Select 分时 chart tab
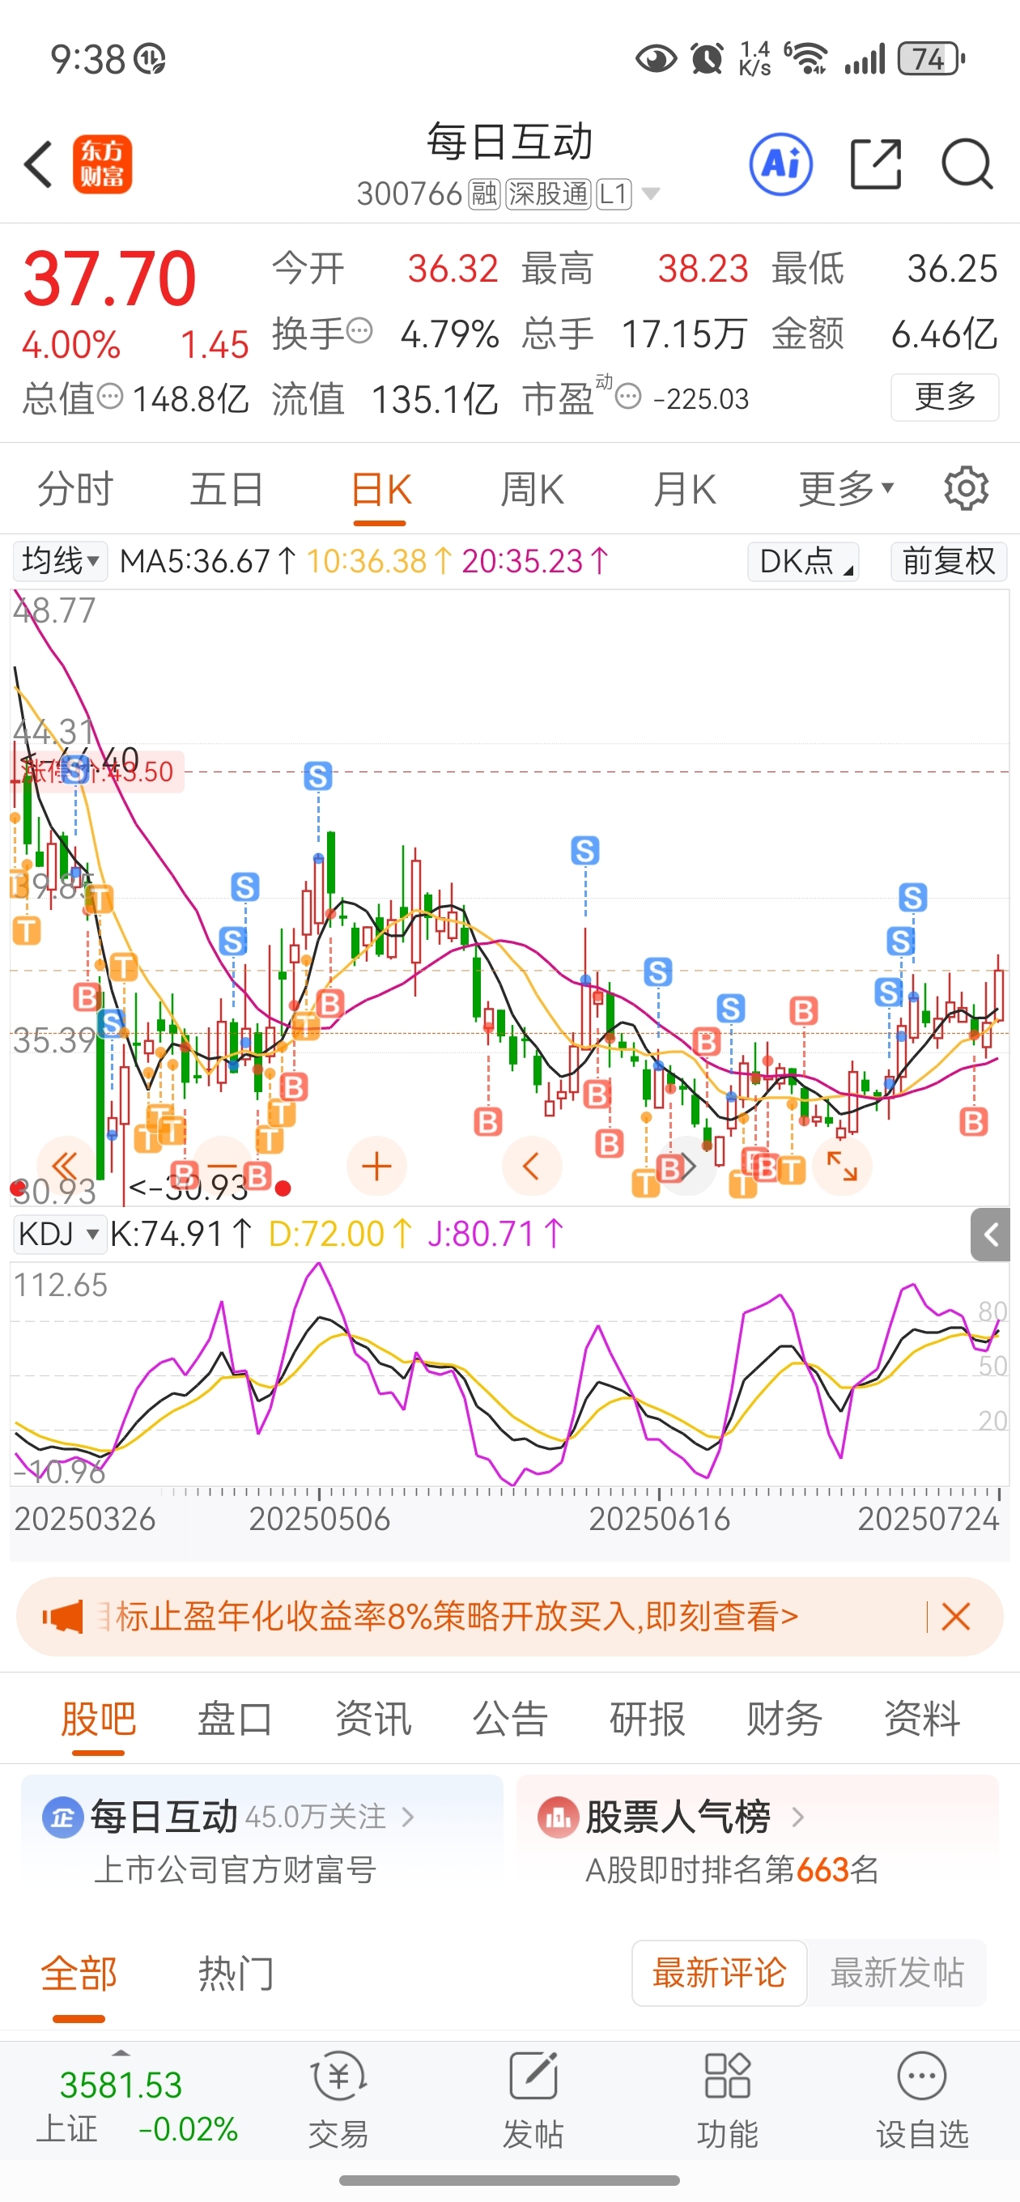 point(75,489)
